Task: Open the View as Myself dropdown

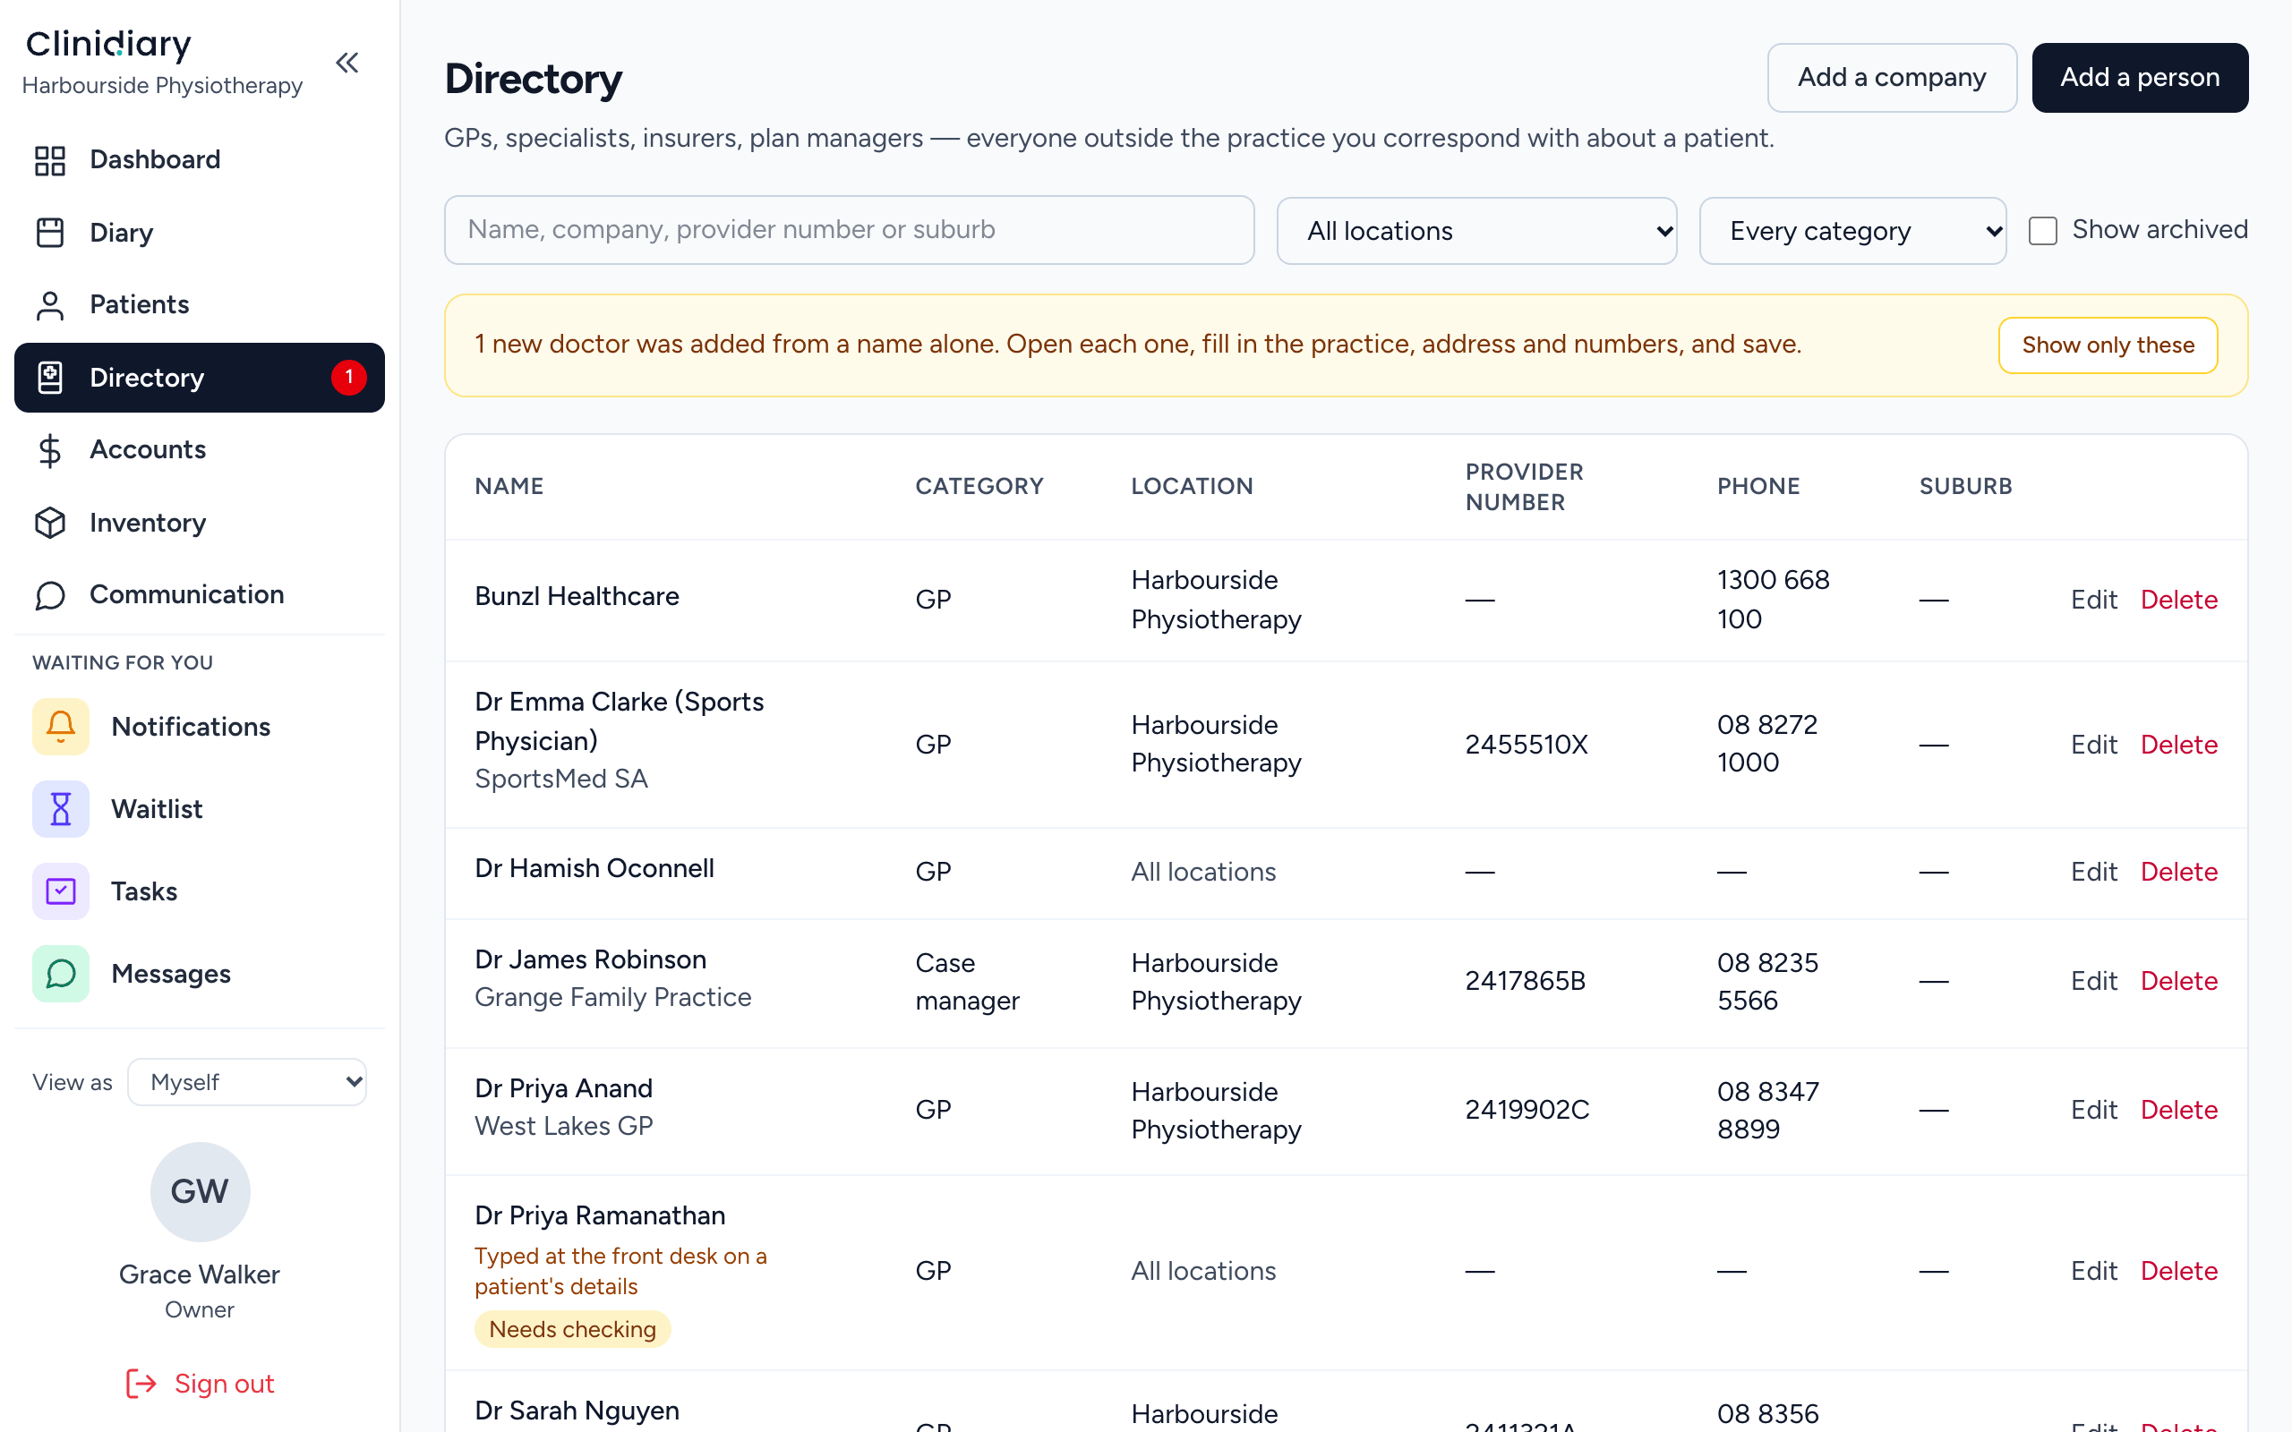Action: coord(247,1081)
